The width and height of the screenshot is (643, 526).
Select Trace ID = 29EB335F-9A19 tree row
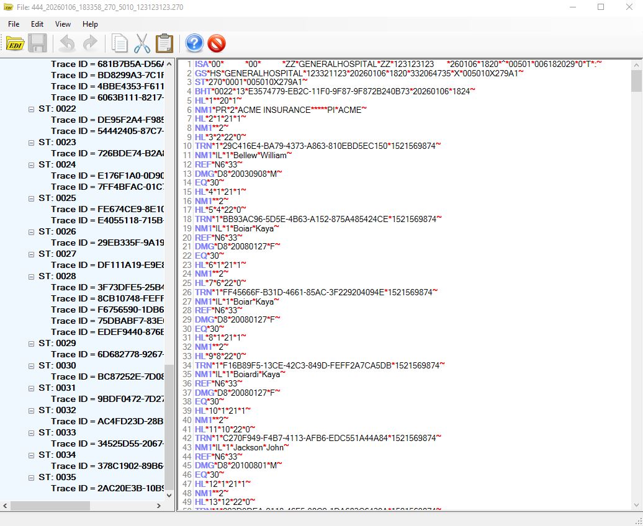click(x=107, y=243)
